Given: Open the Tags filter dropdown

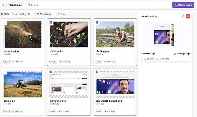Looking at the screenshot, I should (63, 14).
